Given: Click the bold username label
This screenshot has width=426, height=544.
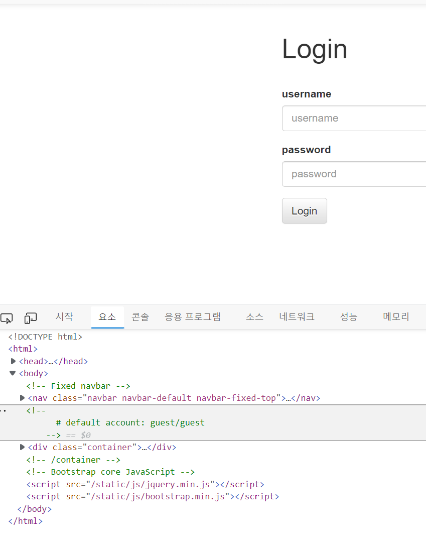Looking at the screenshot, I should click(307, 94).
